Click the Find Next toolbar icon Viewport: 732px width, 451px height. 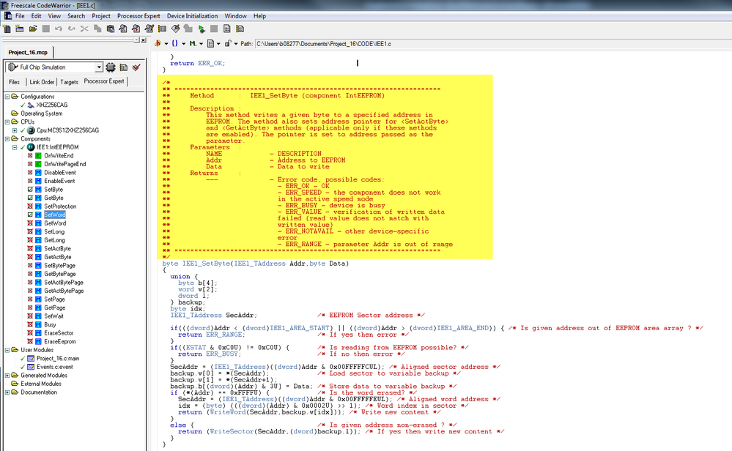136,29
